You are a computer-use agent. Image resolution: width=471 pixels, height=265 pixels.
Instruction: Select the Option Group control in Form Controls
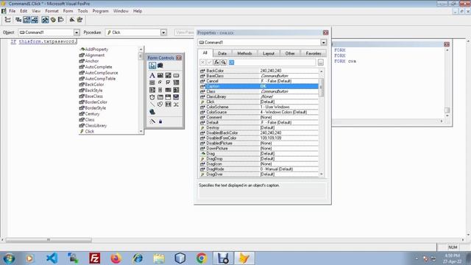pyautogui.click(x=160, y=82)
